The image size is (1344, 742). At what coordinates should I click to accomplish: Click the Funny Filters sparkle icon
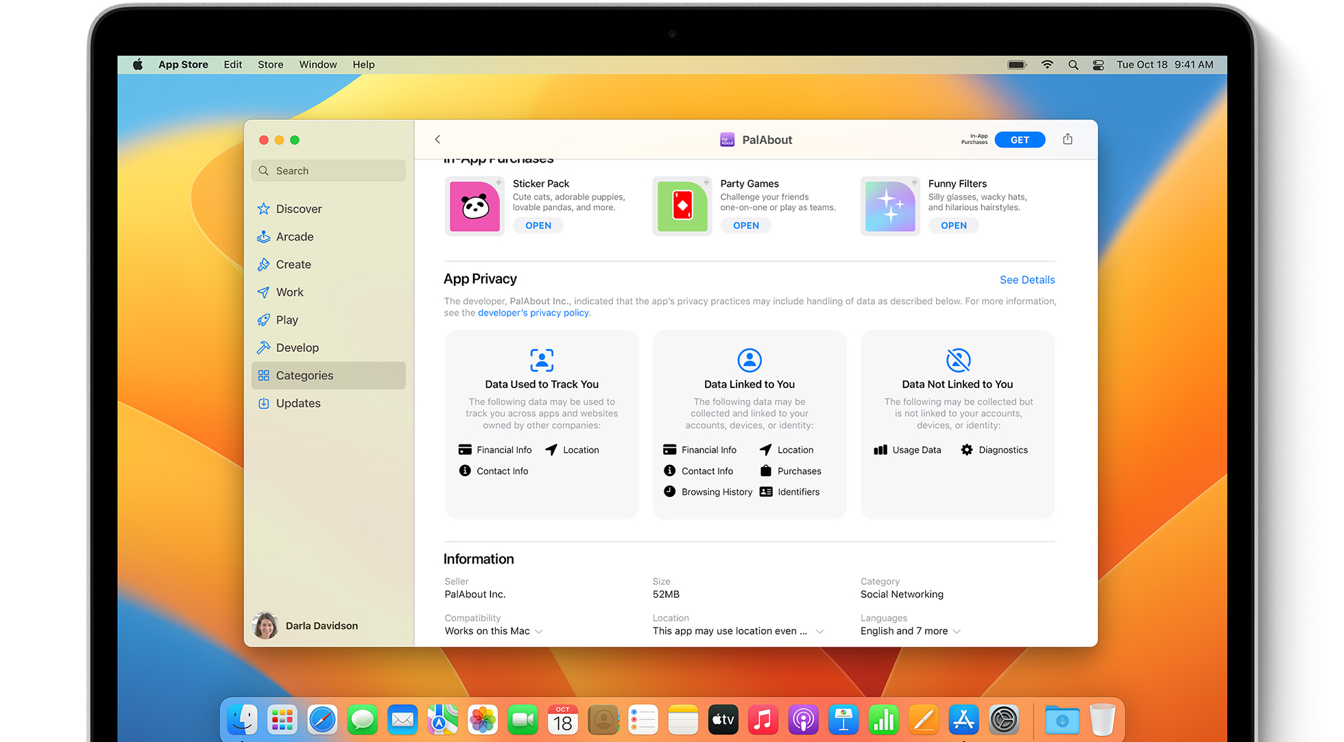click(889, 206)
